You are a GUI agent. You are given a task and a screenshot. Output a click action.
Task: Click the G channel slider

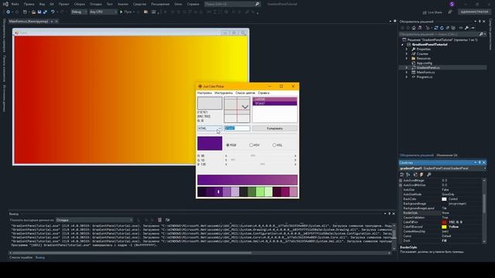[x=261, y=160]
